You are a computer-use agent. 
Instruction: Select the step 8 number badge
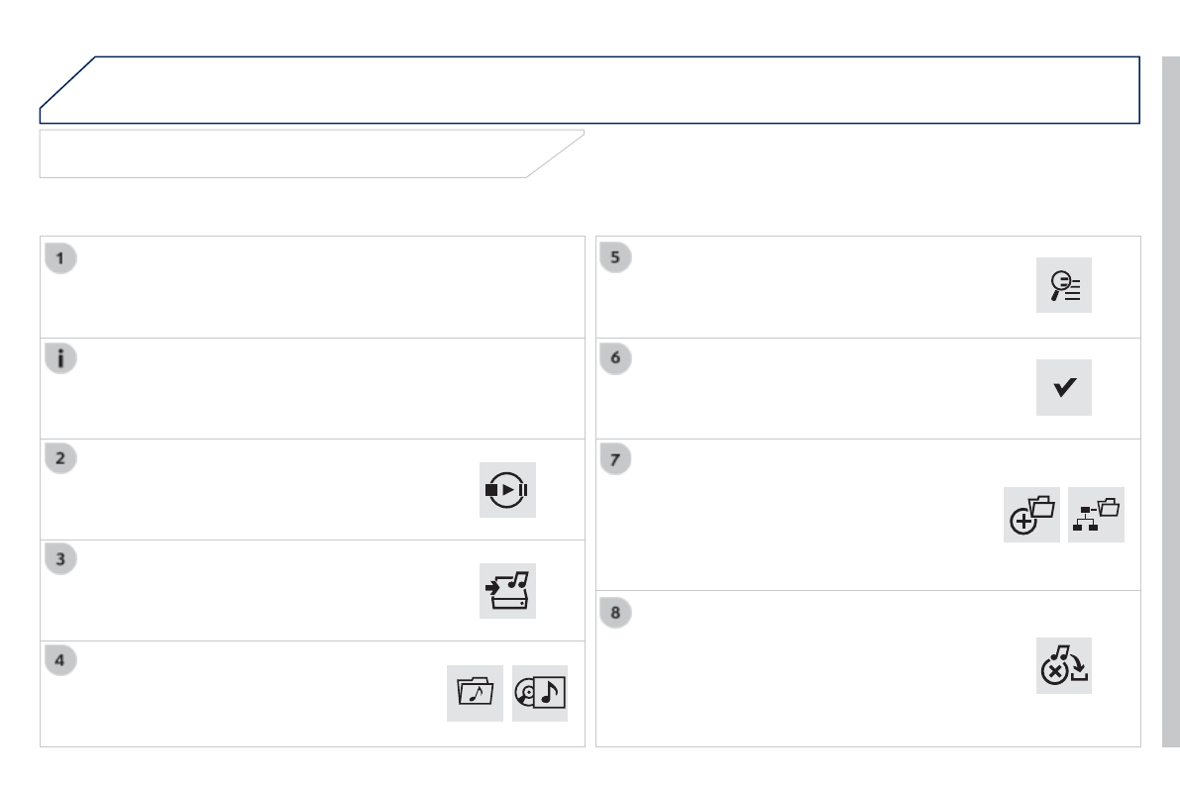[x=615, y=613]
